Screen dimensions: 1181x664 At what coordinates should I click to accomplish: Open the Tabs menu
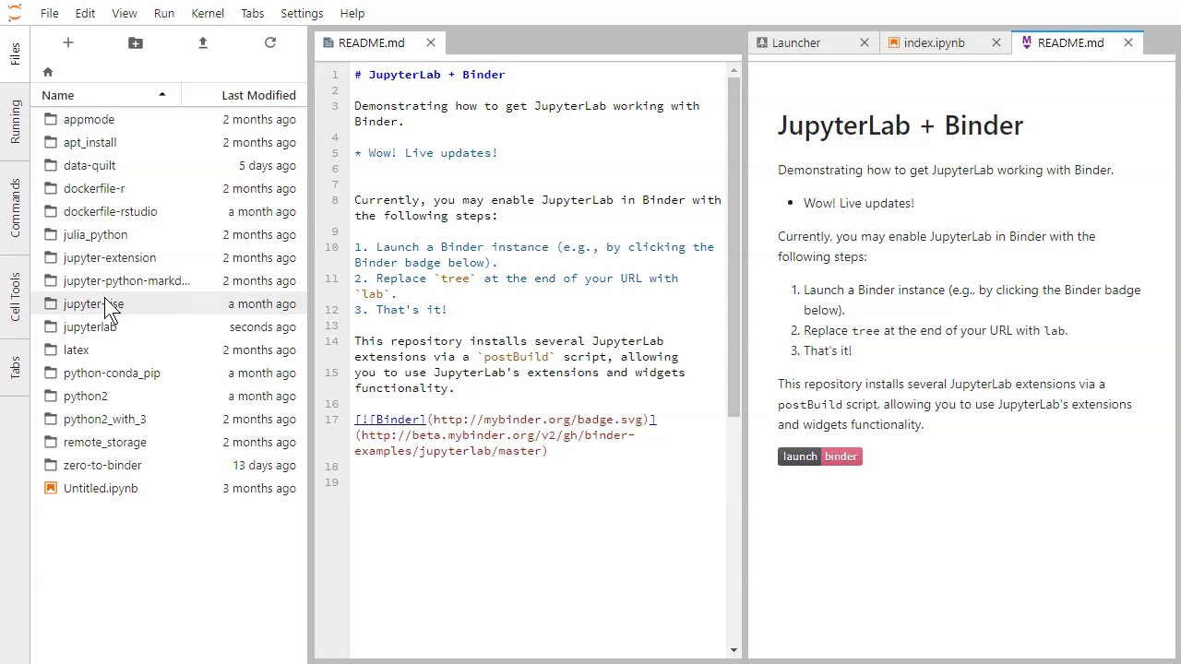pyautogui.click(x=252, y=13)
